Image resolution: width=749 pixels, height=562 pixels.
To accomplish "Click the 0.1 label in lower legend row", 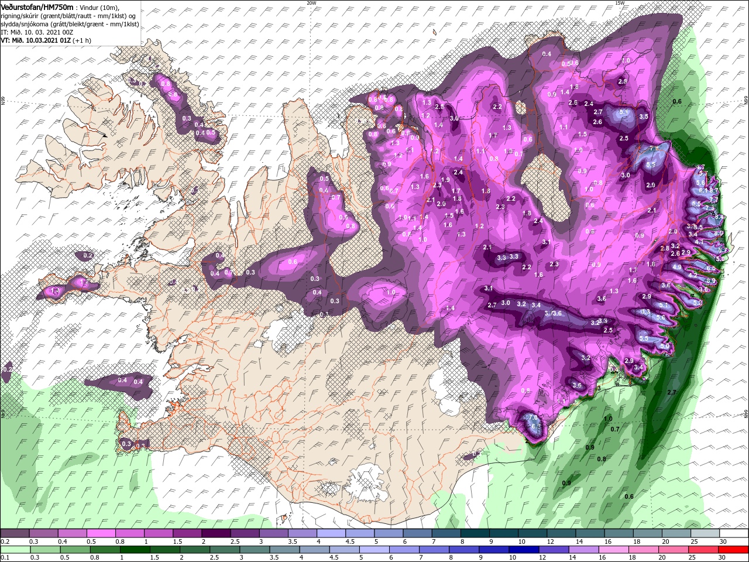I will [4, 558].
